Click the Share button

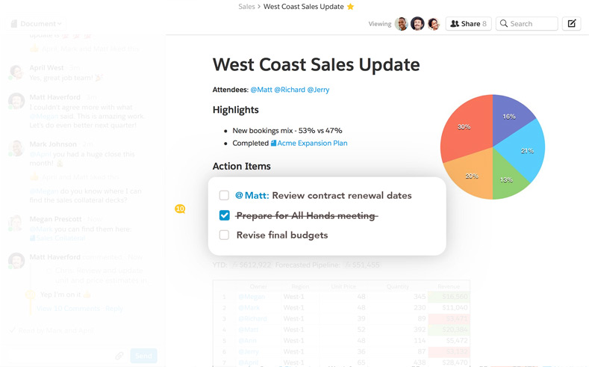[468, 24]
